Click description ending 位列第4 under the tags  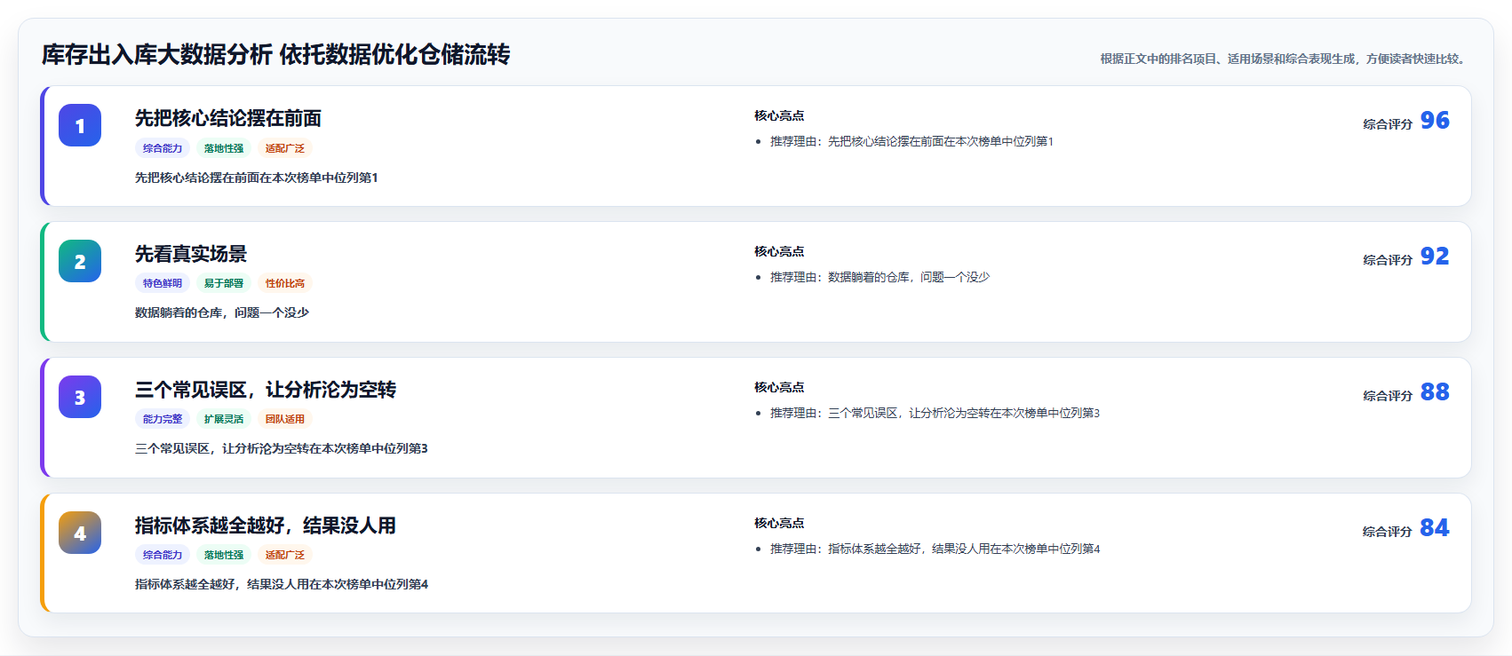[282, 584]
